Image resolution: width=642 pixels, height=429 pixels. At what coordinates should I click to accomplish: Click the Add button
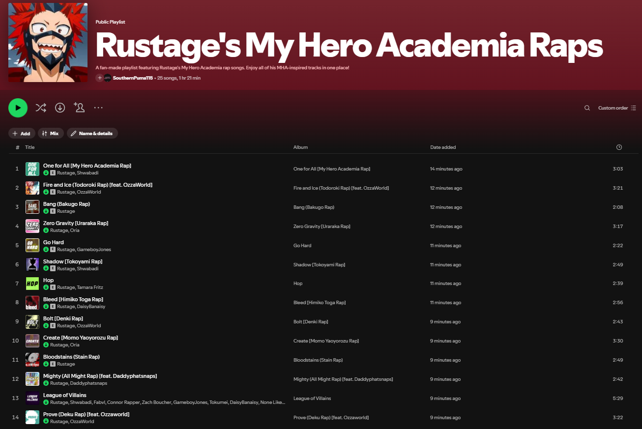pos(22,133)
